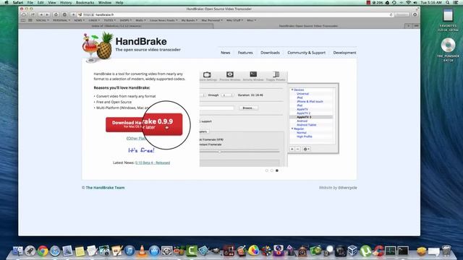Viewport: 463px width, 260px height.
Task: Click the Share button in Safari toolbar
Action: coord(33,14)
